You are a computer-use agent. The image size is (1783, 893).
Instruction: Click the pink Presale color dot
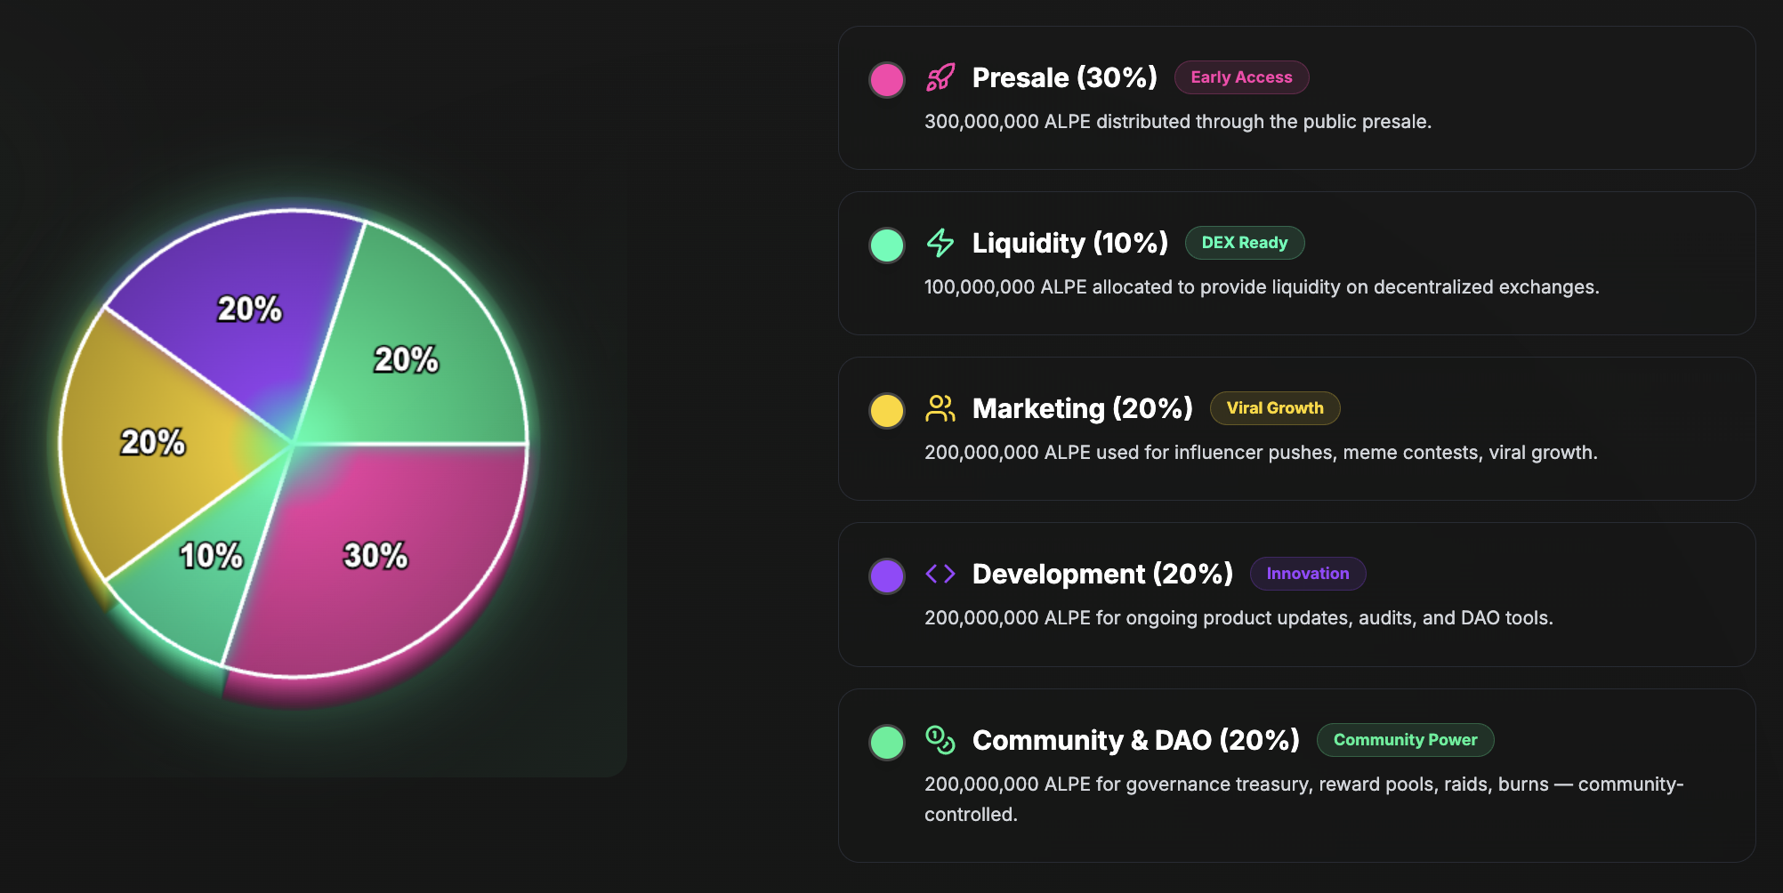pos(887,80)
